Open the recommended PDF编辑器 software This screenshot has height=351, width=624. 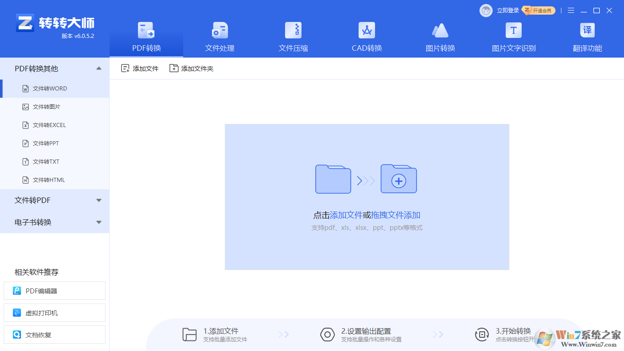coord(54,291)
